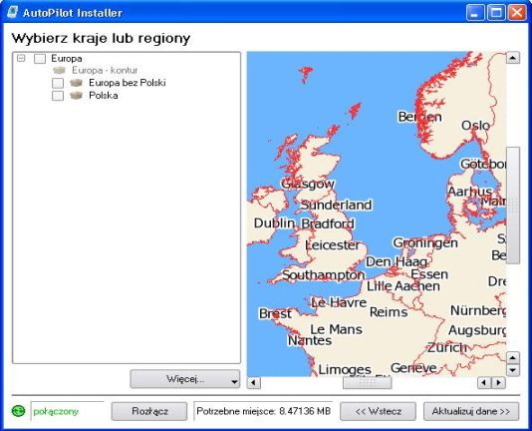The width and height of the screenshot is (532, 431).
Task: Click the Reims map label
Action: (x=389, y=311)
